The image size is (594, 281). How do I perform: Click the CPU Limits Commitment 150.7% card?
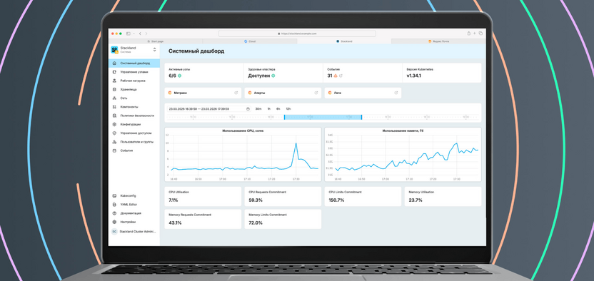click(363, 196)
